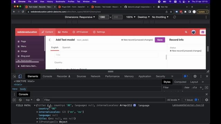
Task: Expand the internalLocales array in console
Action: (x=37, y=112)
